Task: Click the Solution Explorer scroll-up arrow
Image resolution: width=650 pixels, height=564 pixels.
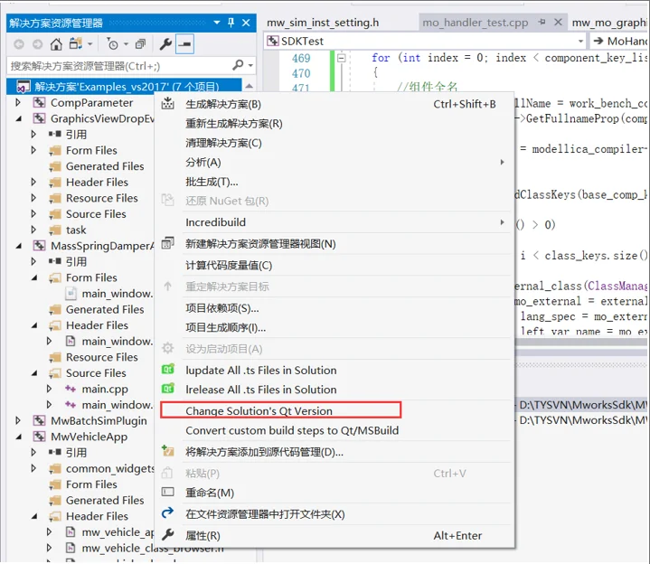Action: pos(250,86)
